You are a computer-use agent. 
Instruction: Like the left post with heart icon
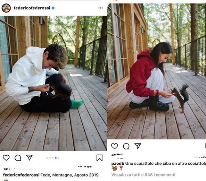pos(6,158)
